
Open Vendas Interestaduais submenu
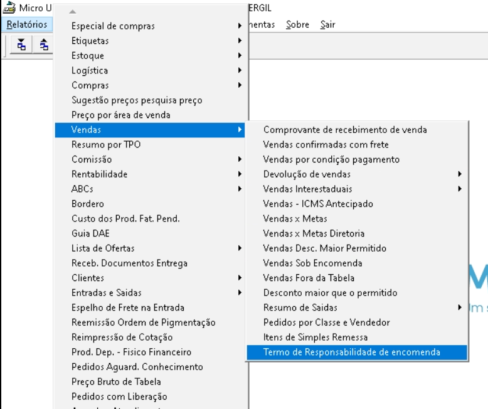pyautogui.click(x=307, y=189)
